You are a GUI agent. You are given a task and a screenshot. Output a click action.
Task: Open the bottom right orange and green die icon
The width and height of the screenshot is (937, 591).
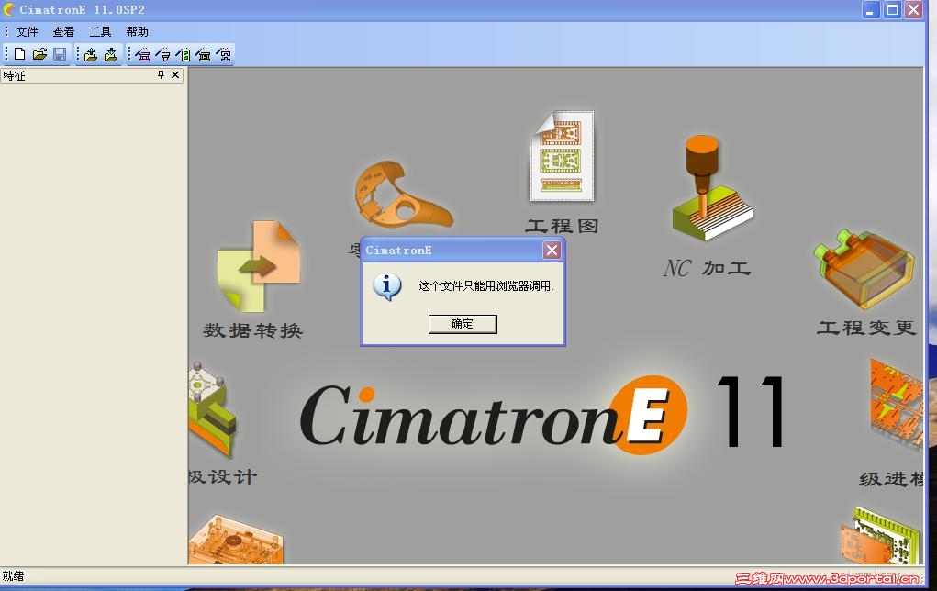click(x=880, y=536)
